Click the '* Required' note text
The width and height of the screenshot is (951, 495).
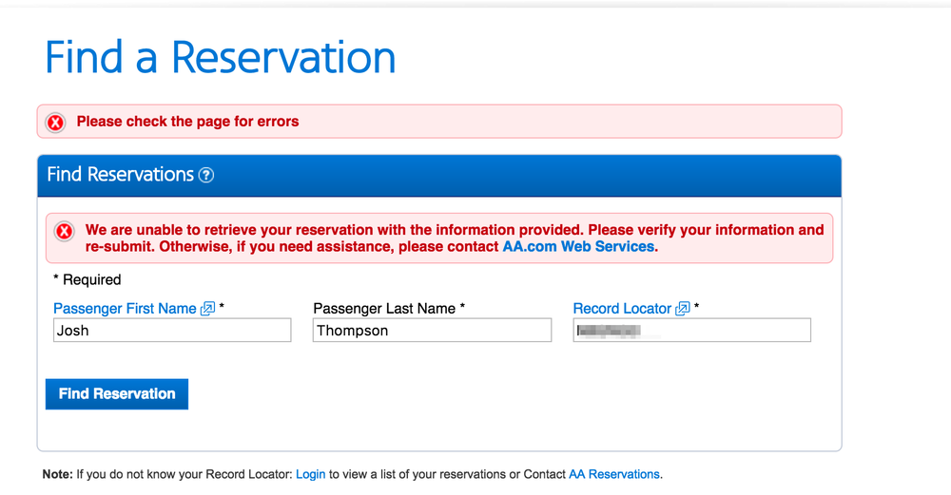tap(87, 279)
